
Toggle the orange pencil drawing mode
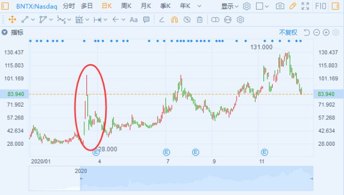point(292,6)
